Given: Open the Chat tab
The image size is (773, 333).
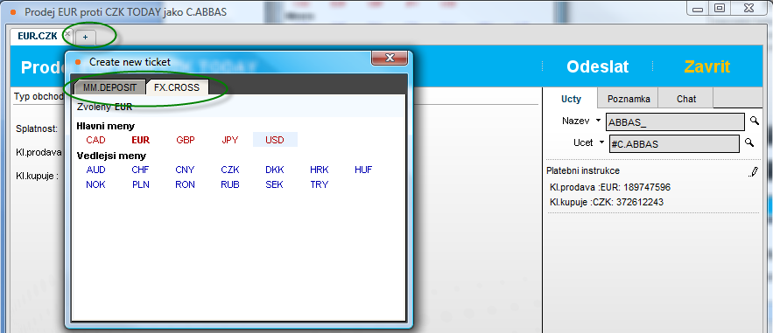Looking at the screenshot, I should [686, 99].
